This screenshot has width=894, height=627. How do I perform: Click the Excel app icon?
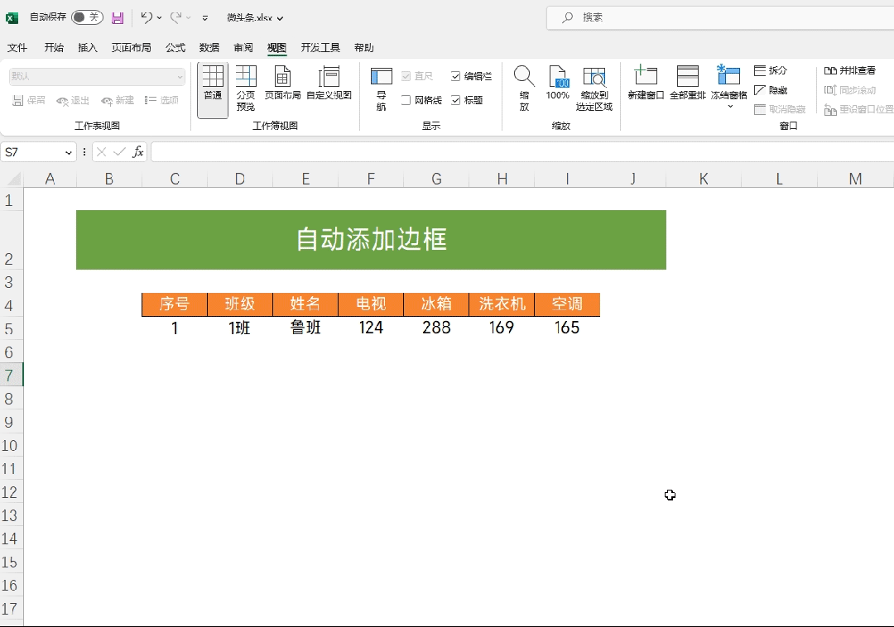click(x=12, y=17)
